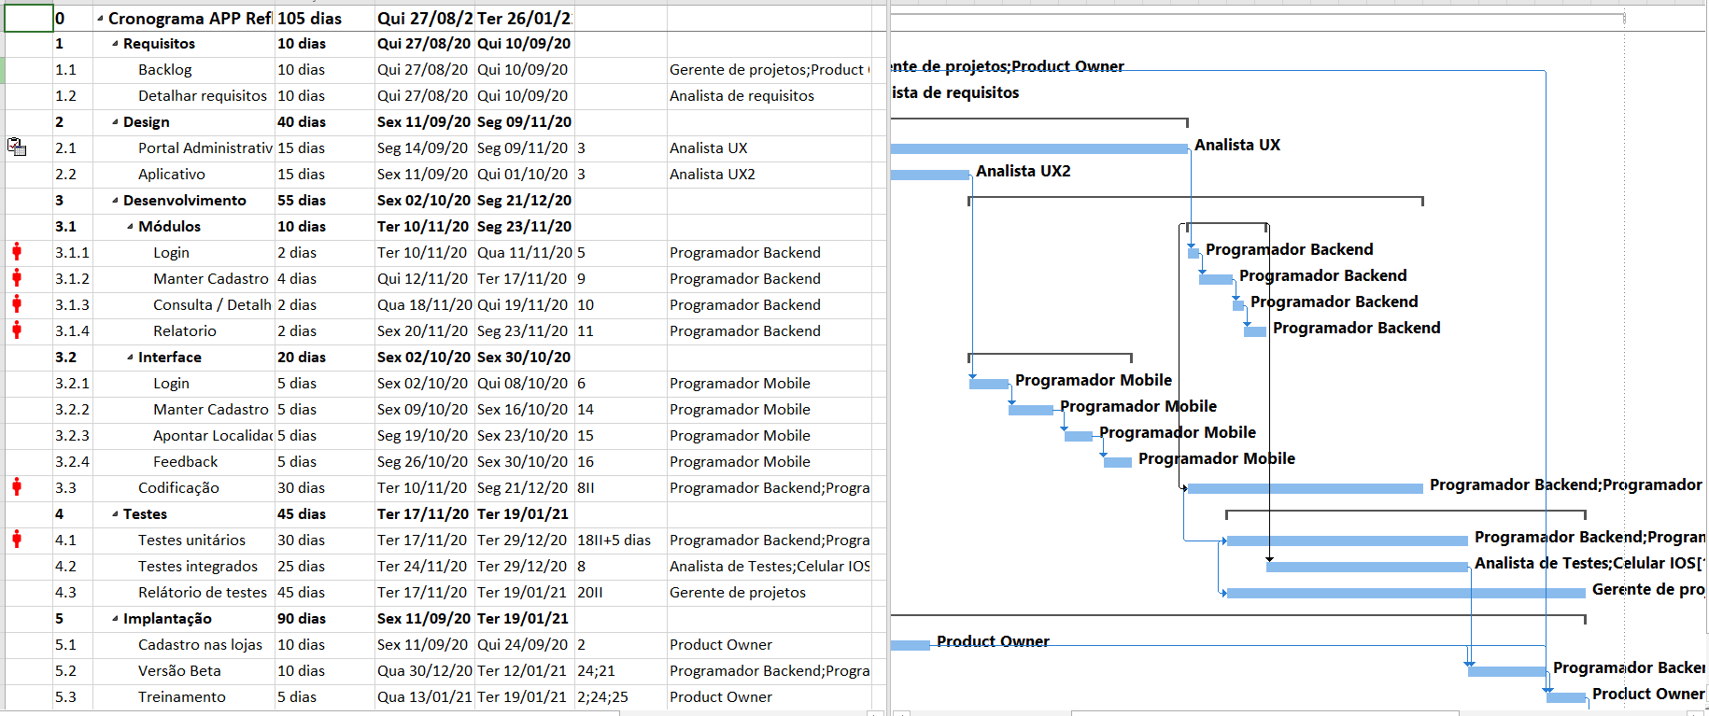Click the Gerente de projetos resource in row 4.3
Image resolution: width=1709 pixels, height=716 pixels.
tap(770, 593)
